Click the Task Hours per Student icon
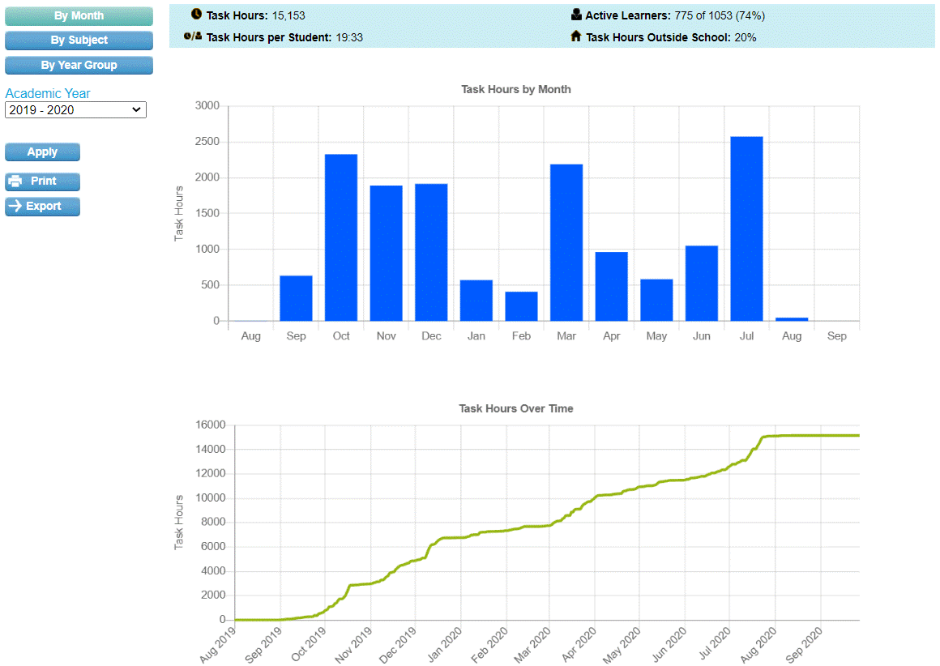 [193, 36]
